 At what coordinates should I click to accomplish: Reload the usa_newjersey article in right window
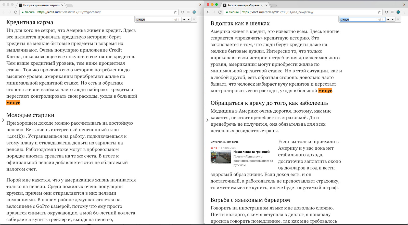pyautogui.click(x=220, y=12)
